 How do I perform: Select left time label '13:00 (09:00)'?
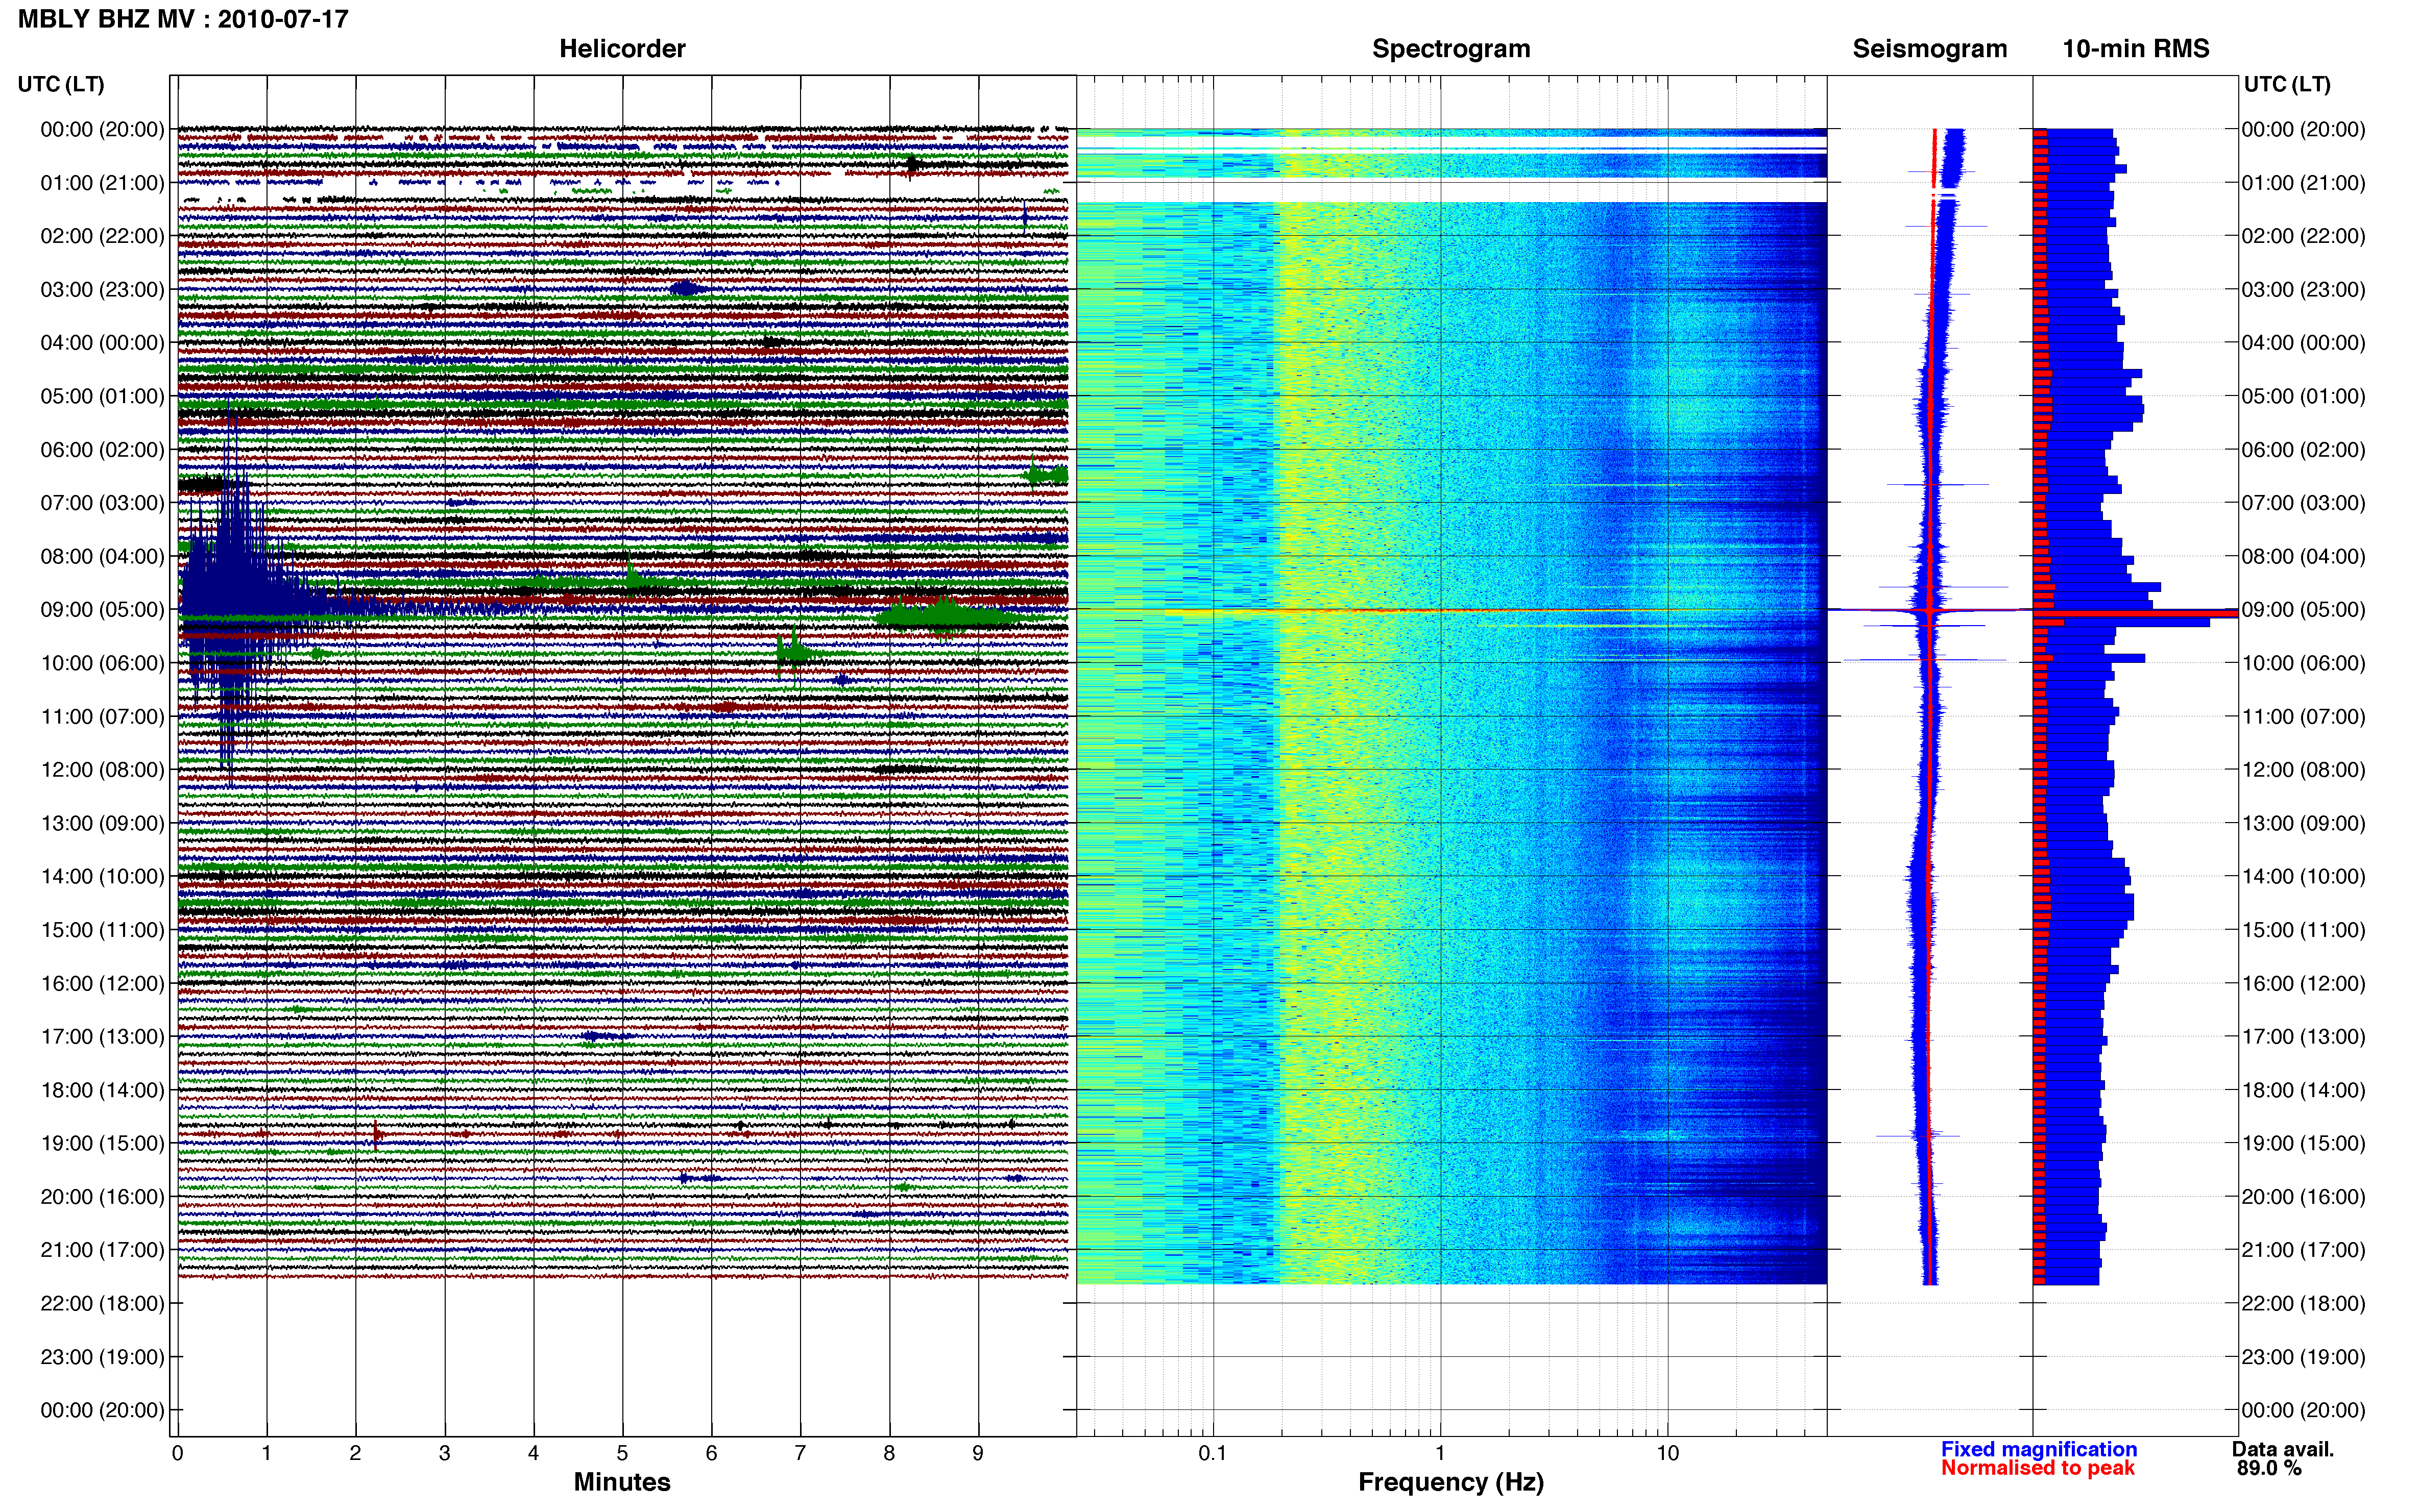[102, 823]
